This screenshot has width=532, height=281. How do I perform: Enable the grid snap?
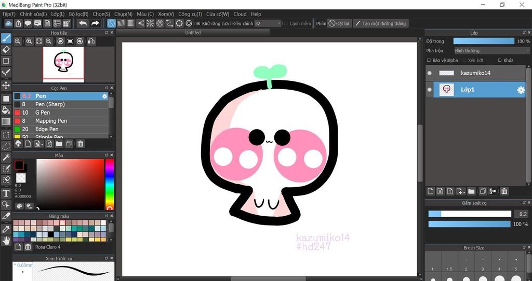point(130,23)
